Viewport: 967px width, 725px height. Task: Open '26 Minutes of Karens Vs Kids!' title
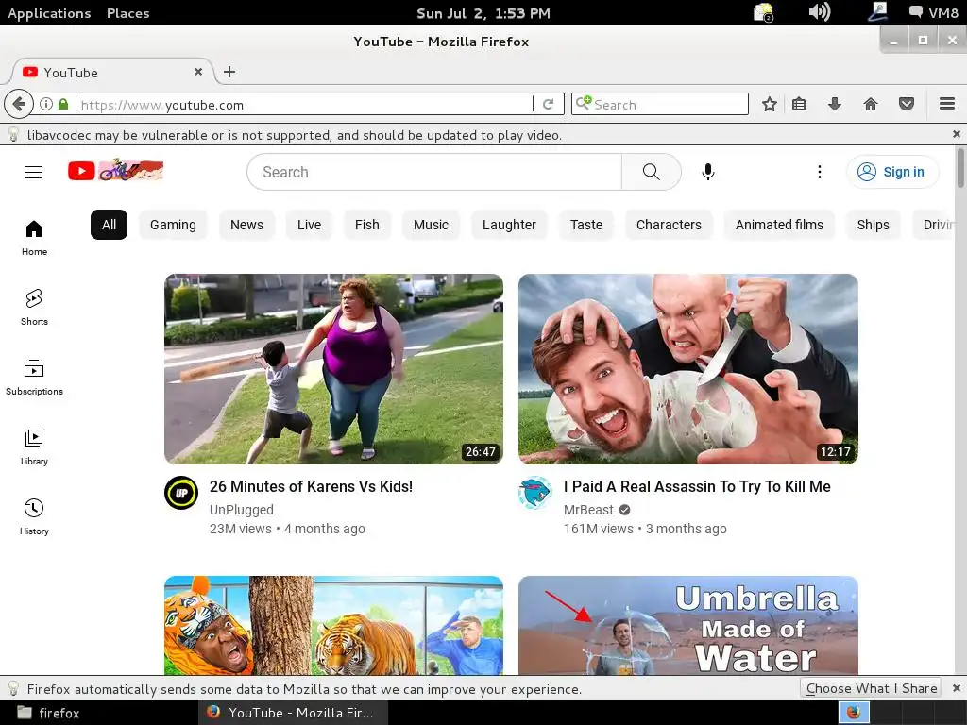click(311, 486)
